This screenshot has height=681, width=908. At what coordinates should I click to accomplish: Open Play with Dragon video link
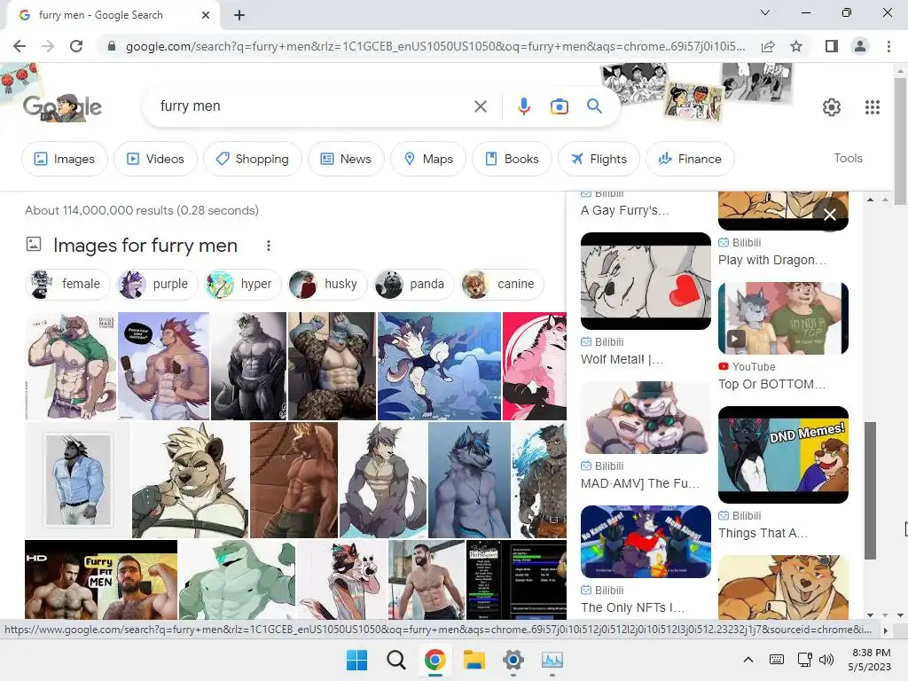[772, 260]
